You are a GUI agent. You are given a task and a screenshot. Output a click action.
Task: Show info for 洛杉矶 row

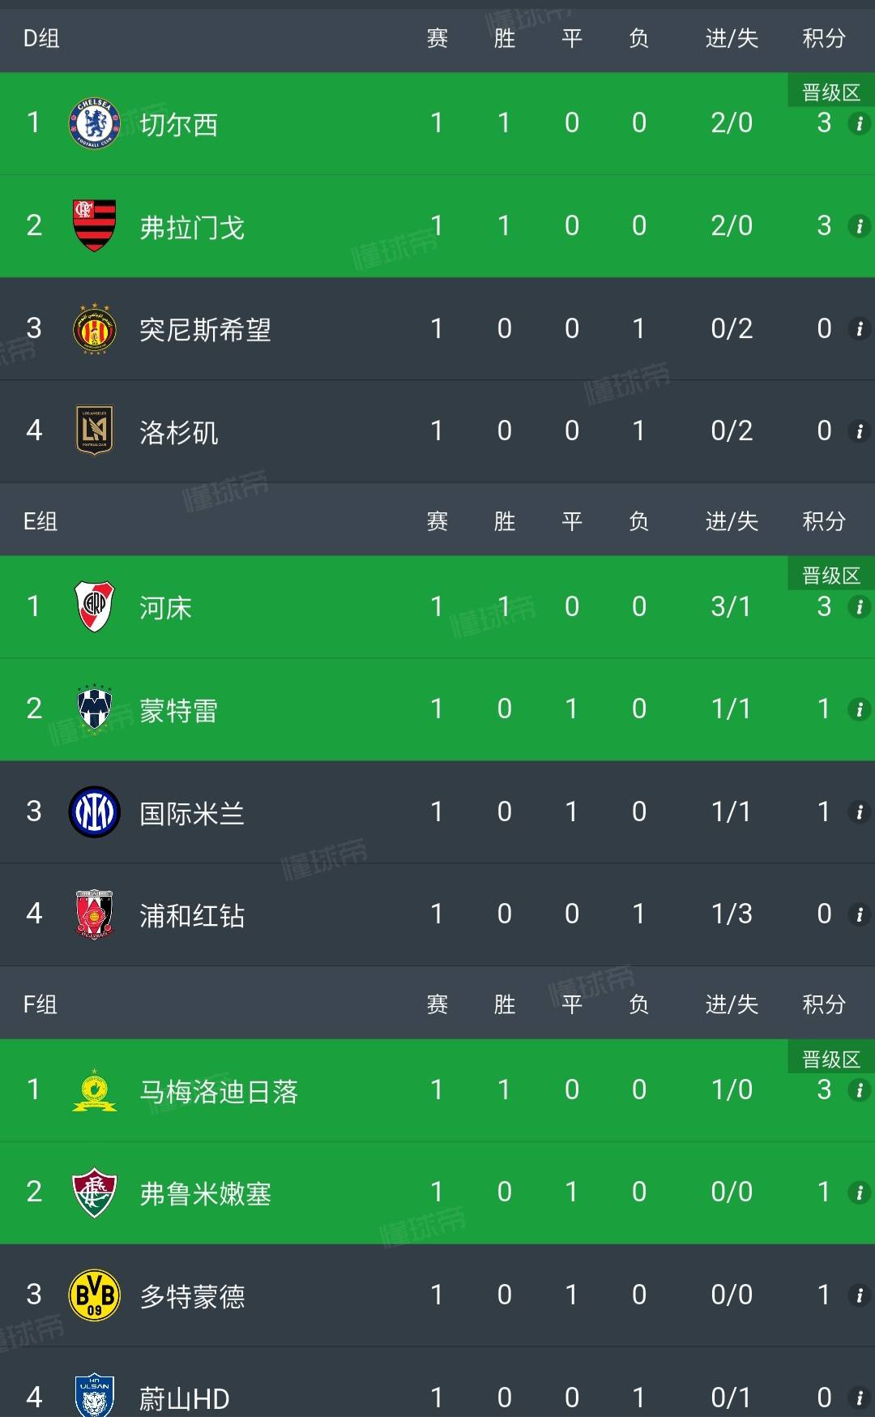[x=859, y=430]
